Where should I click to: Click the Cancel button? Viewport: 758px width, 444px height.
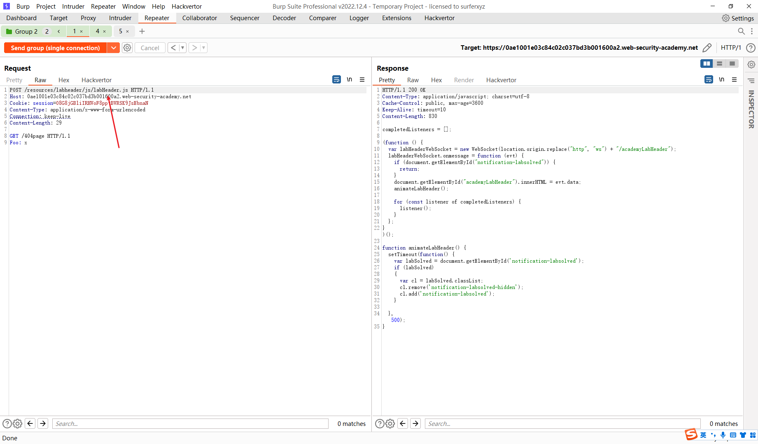(x=150, y=48)
